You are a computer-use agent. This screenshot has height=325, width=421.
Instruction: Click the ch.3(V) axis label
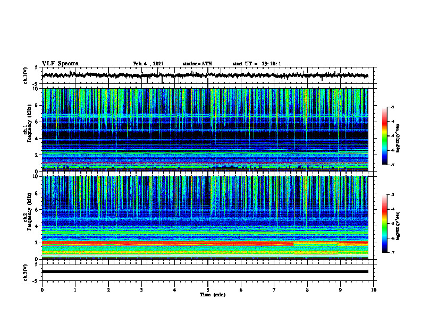click(x=26, y=272)
